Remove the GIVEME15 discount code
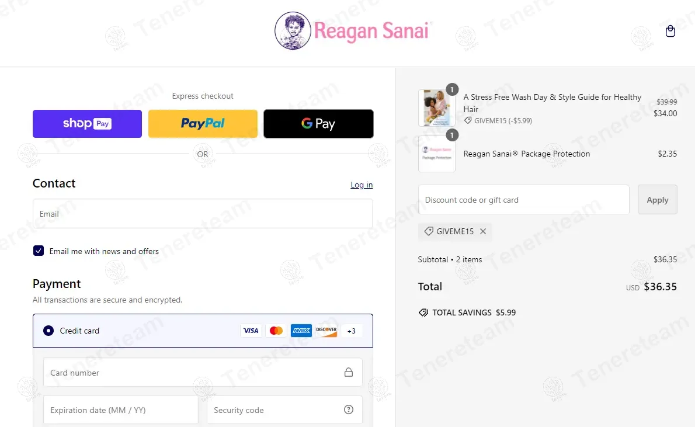This screenshot has width=695, height=427. 483,231
